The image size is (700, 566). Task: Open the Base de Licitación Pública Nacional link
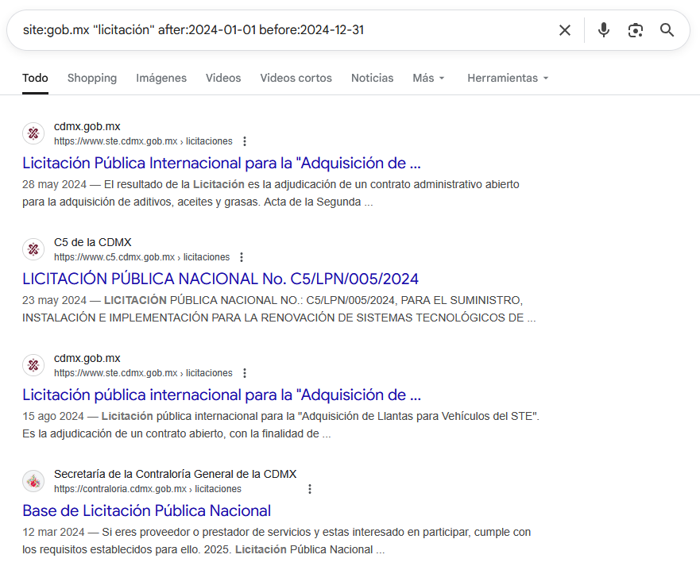click(146, 510)
